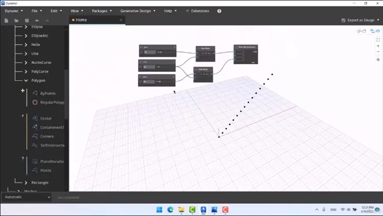Image resolution: width=383 pixels, height=216 pixels.
Task: Open the red C taskbar icon
Action: [x=225, y=210]
